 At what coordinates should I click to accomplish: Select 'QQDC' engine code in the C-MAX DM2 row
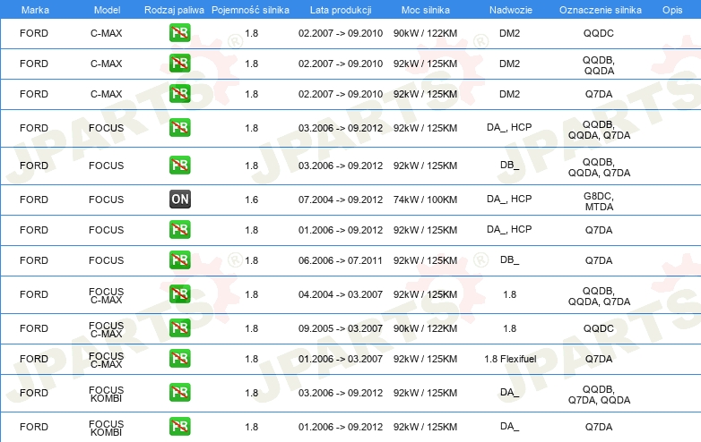click(599, 33)
